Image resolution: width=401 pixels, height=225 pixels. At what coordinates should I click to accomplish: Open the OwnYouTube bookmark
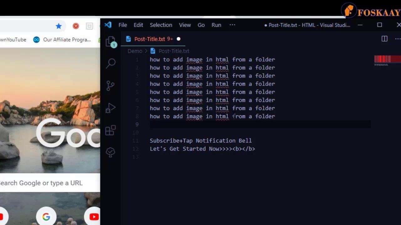[x=13, y=40]
